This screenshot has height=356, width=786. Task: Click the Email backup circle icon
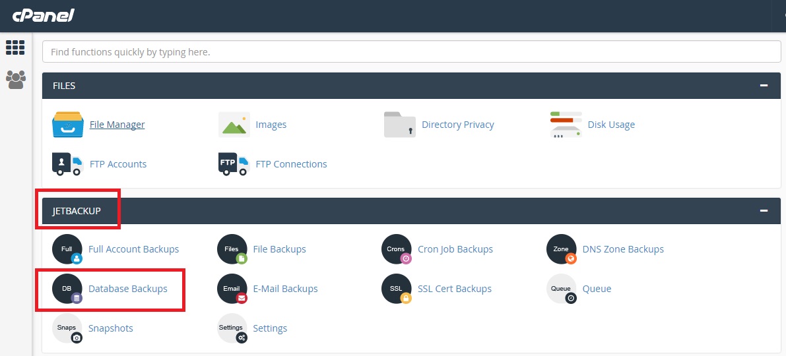(232, 289)
